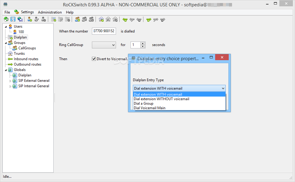Click the add user toolbar icon
Viewport: 295px width, 182px height.
(x=30, y=19)
